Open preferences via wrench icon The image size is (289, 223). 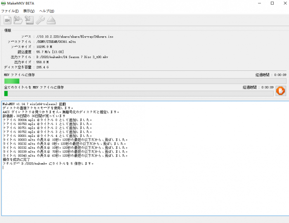click(40, 20)
